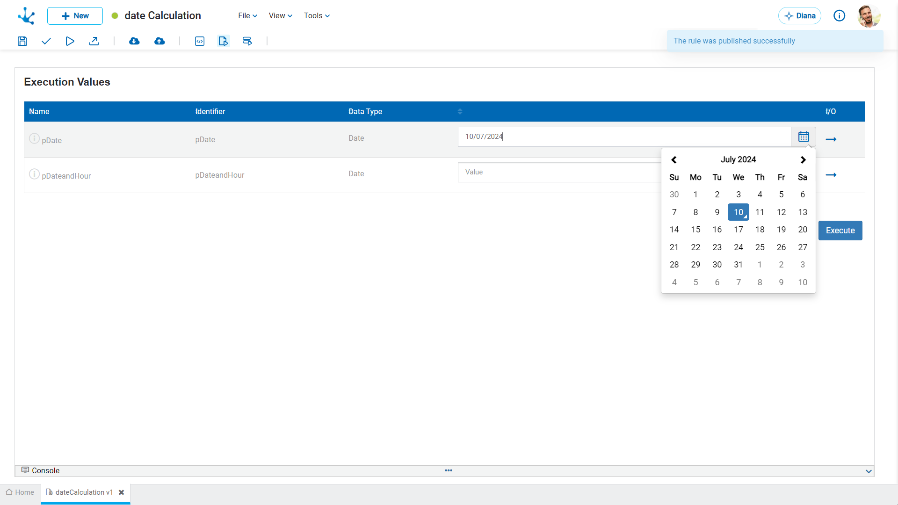Click the info icon next to pDateandHour
This screenshot has height=505, width=898.
coord(34,174)
